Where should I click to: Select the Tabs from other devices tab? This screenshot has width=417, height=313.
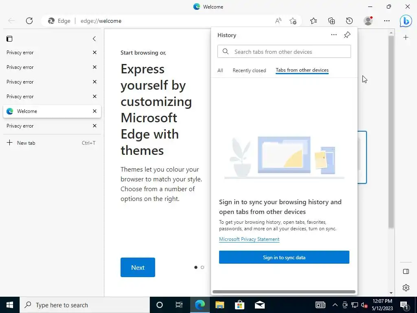[x=302, y=70]
